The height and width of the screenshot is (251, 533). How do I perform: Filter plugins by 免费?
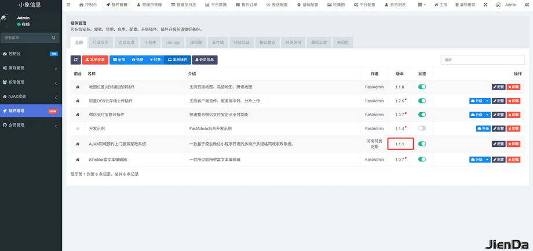point(138,60)
